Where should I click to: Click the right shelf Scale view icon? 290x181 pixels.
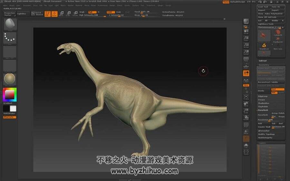(246, 111)
